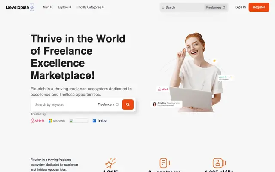
Task: Click the broken image logo placeholder
Action: click(x=79, y=120)
